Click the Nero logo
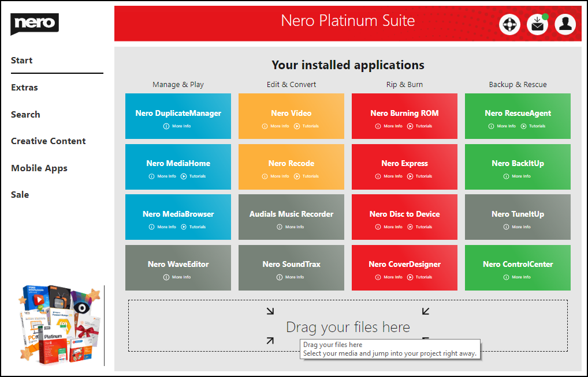 click(35, 24)
